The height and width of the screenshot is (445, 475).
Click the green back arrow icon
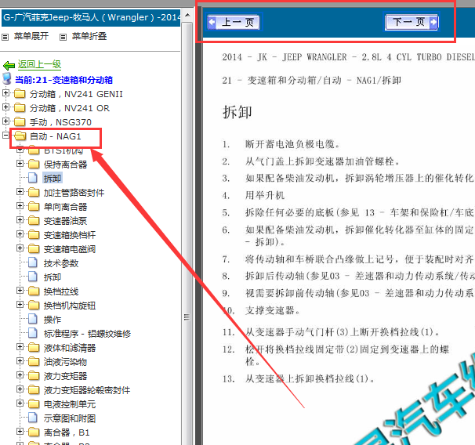pyautogui.click(x=9, y=65)
